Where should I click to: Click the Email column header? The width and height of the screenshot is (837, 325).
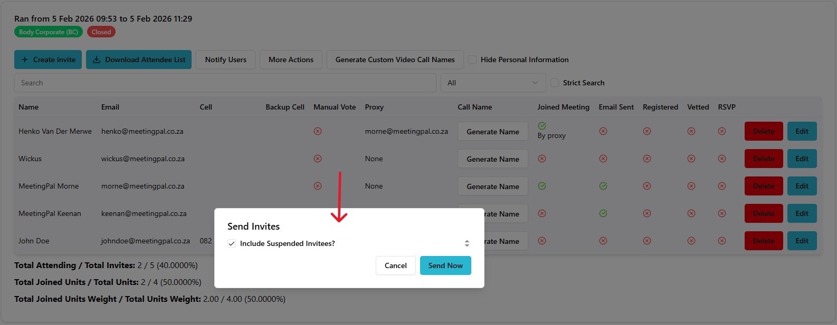[110, 107]
